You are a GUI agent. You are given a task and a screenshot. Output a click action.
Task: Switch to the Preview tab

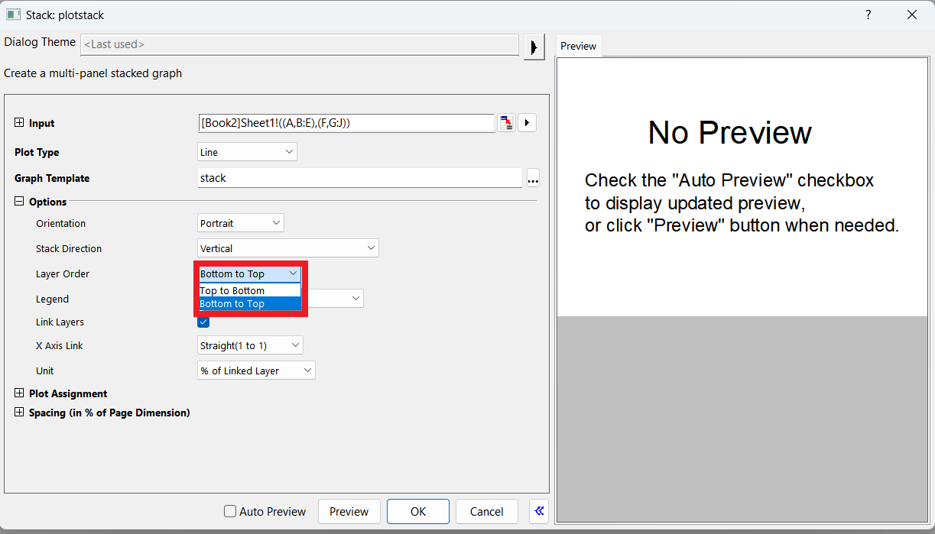pyautogui.click(x=578, y=46)
